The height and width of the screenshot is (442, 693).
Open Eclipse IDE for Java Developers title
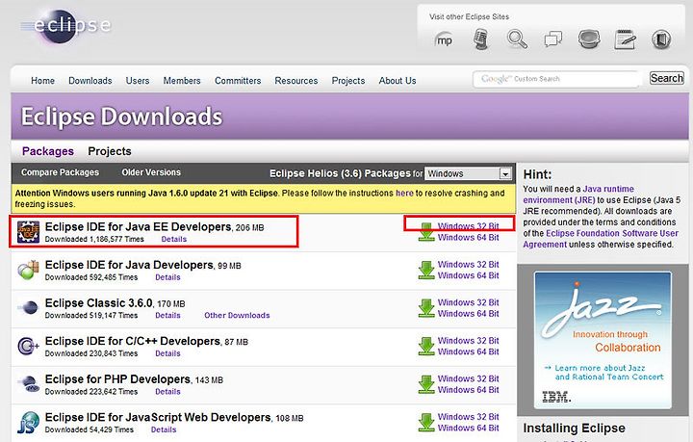pyautogui.click(x=129, y=265)
